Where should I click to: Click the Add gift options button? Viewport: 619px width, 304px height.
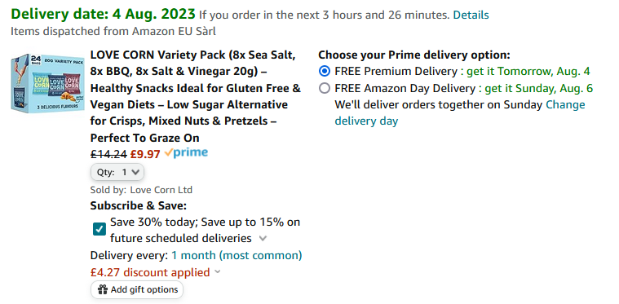[x=137, y=290]
